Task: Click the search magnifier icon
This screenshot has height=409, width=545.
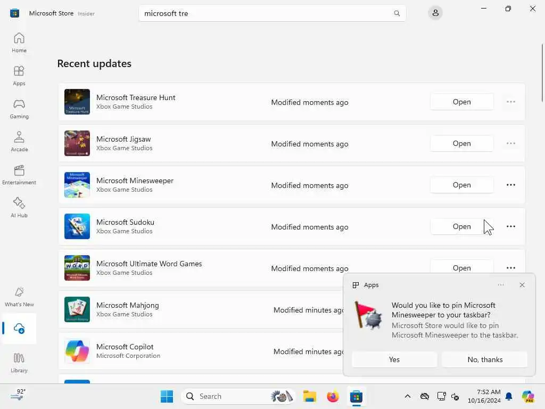Action: [x=397, y=13]
